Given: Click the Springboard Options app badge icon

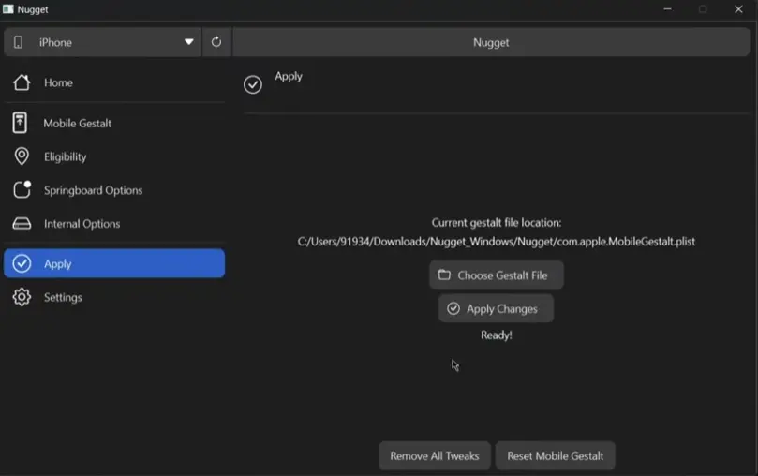Looking at the screenshot, I should (x=22, y=189).
